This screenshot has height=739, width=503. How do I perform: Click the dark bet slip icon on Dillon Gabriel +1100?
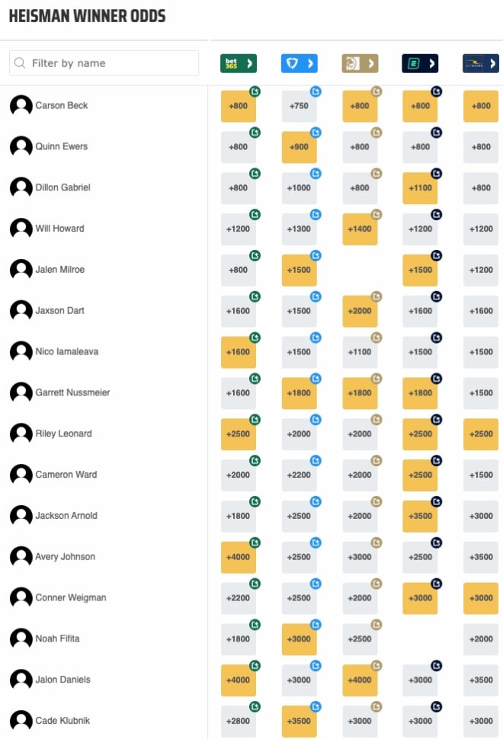[437, 174]
